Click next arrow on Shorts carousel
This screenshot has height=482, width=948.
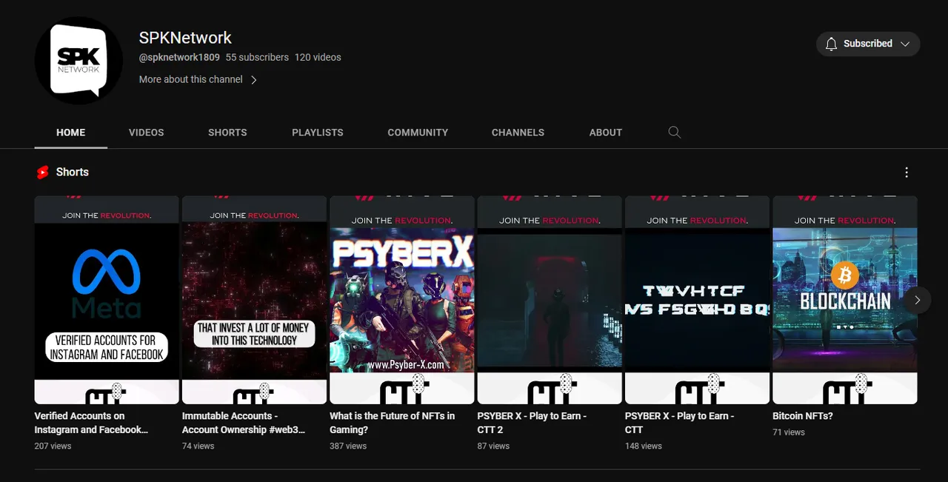click(917, 300)
